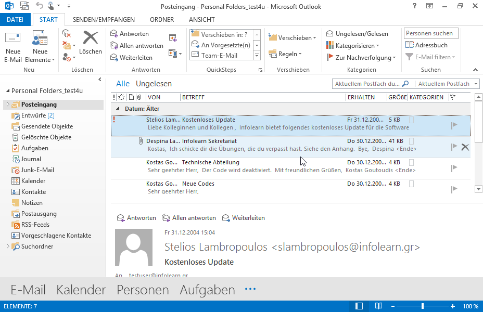Click the ignore conversation icon
483x312 pixels.
tap(67, 33)
